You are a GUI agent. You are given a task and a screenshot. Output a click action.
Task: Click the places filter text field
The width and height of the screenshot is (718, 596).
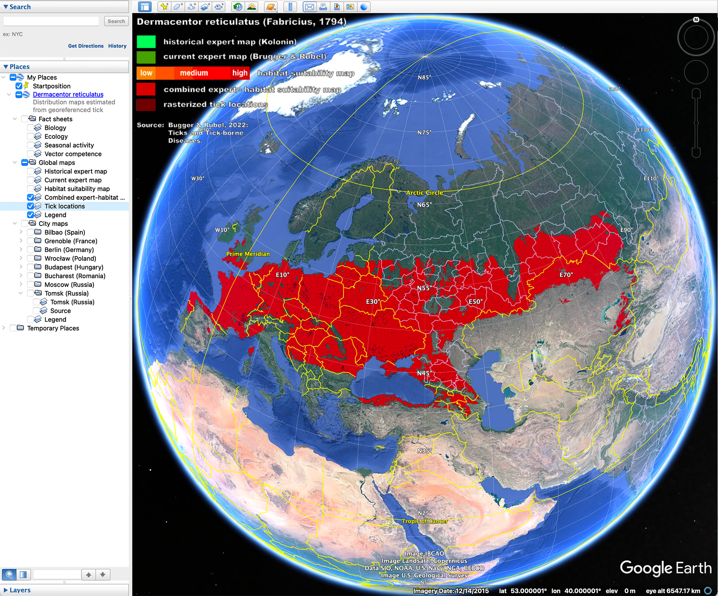pos(57,575)
